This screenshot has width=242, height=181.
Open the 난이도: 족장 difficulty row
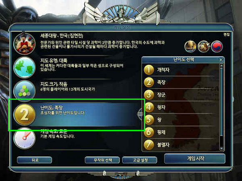pos(76,115)
